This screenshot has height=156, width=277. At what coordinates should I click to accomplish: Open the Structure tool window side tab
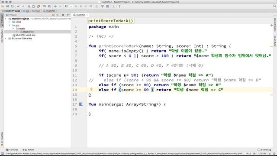(x=2, y=36)
